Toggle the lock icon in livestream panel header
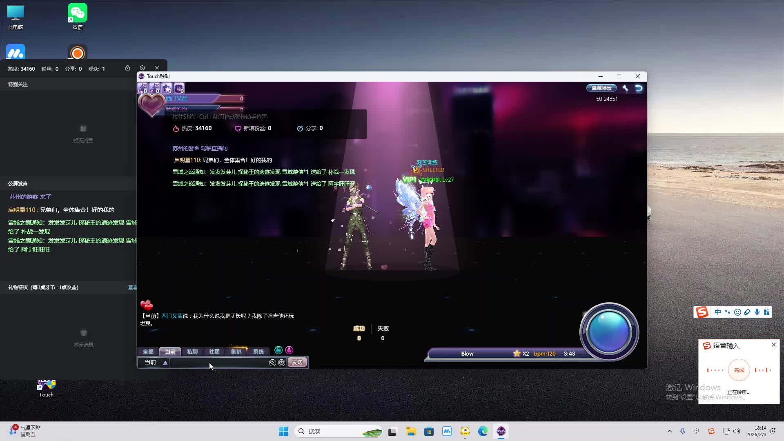The width and height of the screenshot is (784, 441). [x=127, y=68]
